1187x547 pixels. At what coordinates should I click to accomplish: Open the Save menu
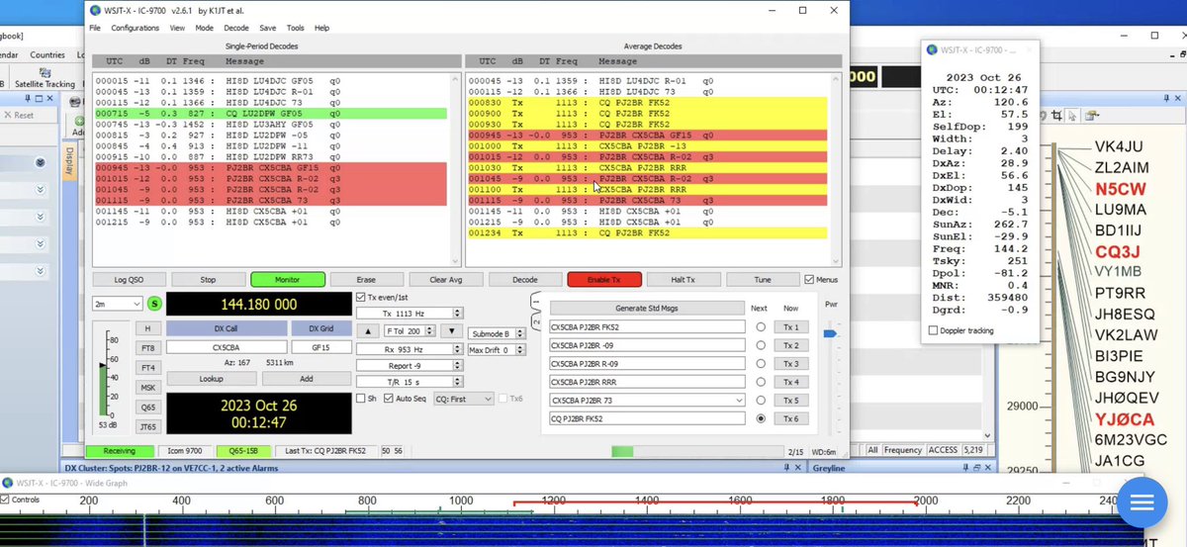coord(268,28)
